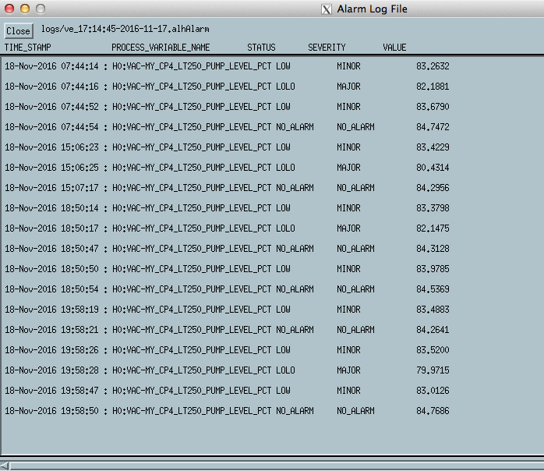Image resolution: width=544 pixels, height=471 pixels.
Task: Click the PROCESS_VARIABLE_NAME column header
Action: (x=161, y=48)
